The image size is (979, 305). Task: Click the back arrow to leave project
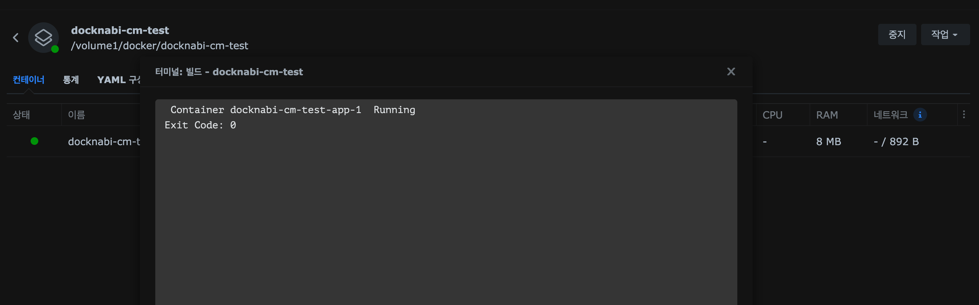(16, 38)
